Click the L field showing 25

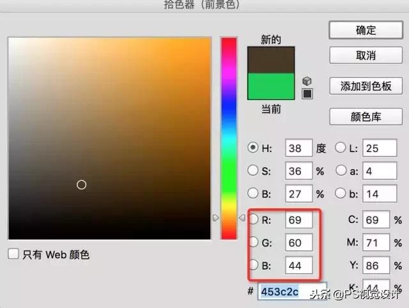pos(380,148)
